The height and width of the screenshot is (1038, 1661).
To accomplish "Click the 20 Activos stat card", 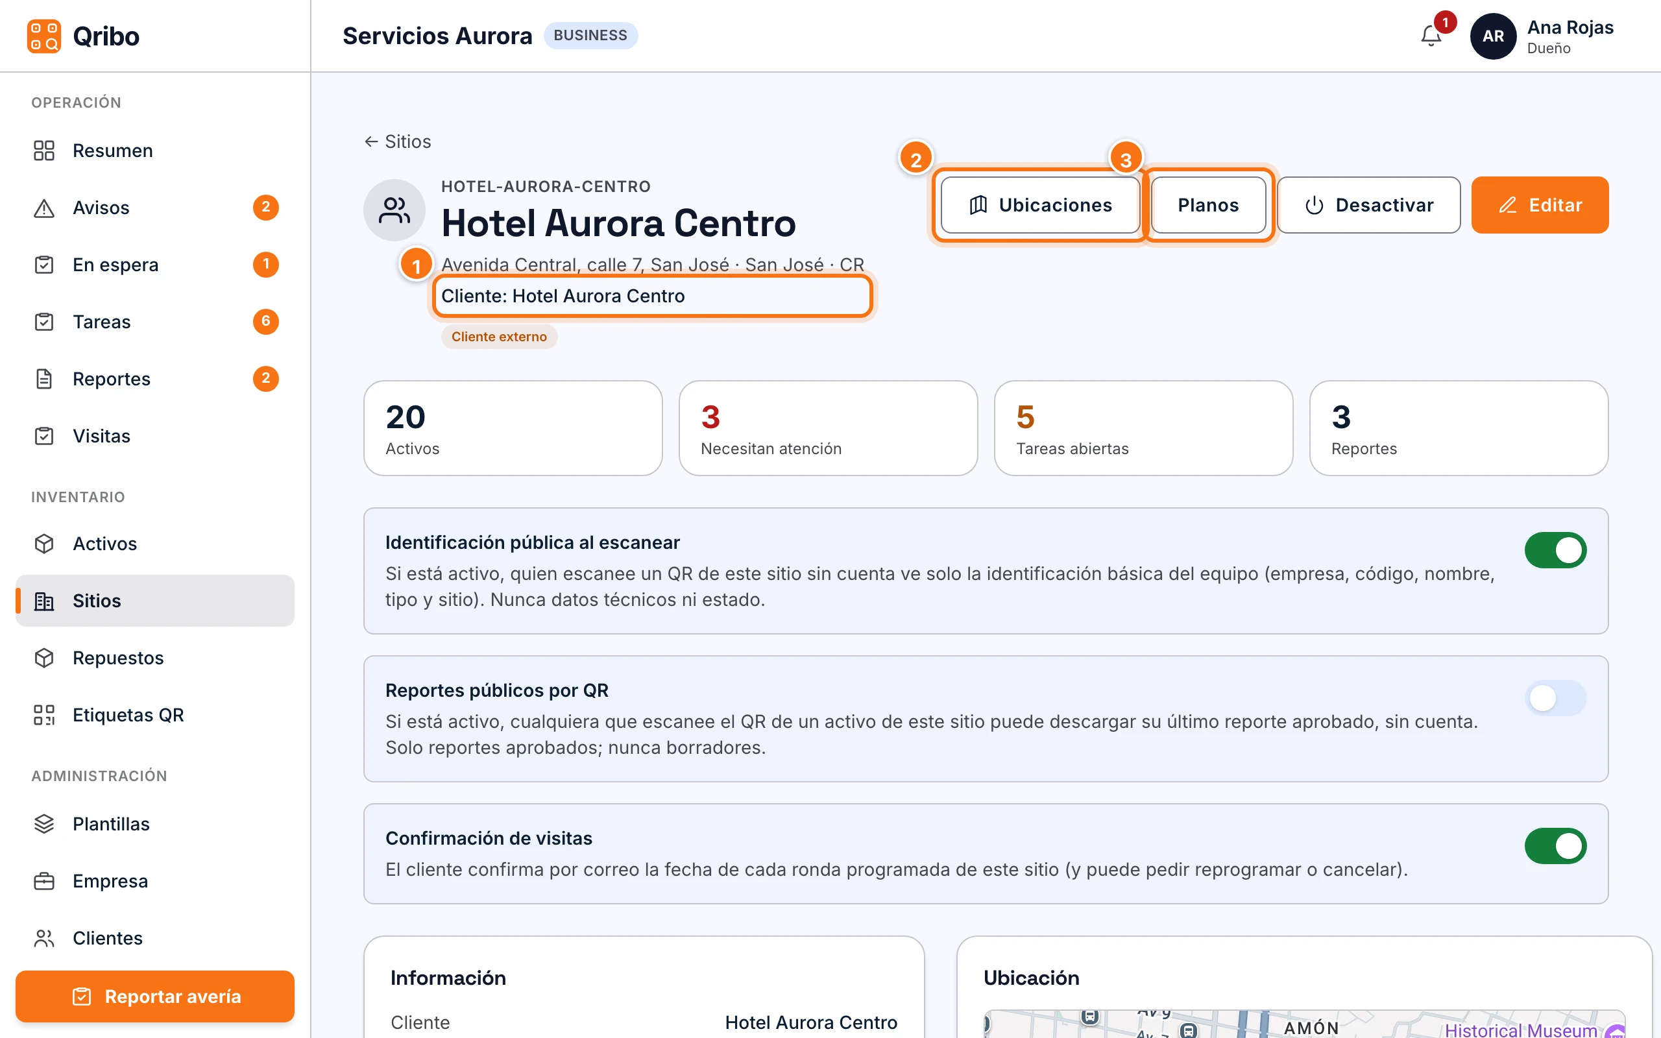I will coord(513,428).
